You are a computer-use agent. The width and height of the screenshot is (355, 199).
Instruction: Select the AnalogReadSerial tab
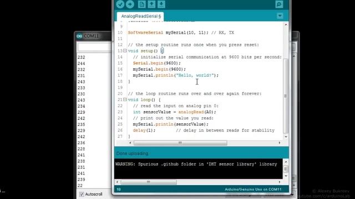(141, 16)
